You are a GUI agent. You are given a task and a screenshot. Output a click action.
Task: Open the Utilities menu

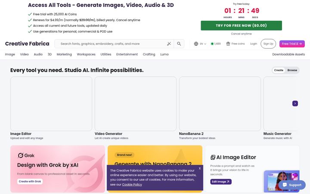(x=106, y=54)
